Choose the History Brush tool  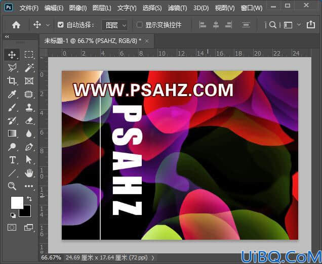(x=12, y=120)
